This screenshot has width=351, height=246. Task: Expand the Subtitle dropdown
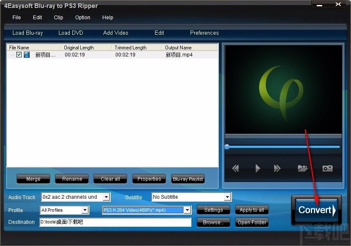pyautogui.click(x=227, y=197)
